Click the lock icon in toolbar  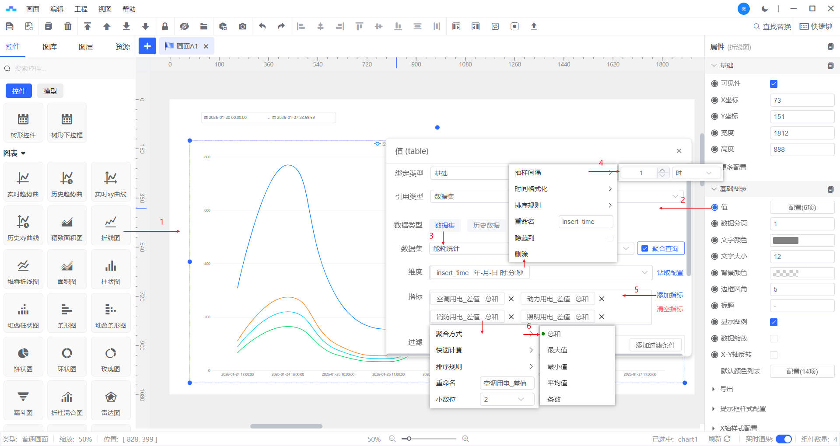tap(165, 27)
